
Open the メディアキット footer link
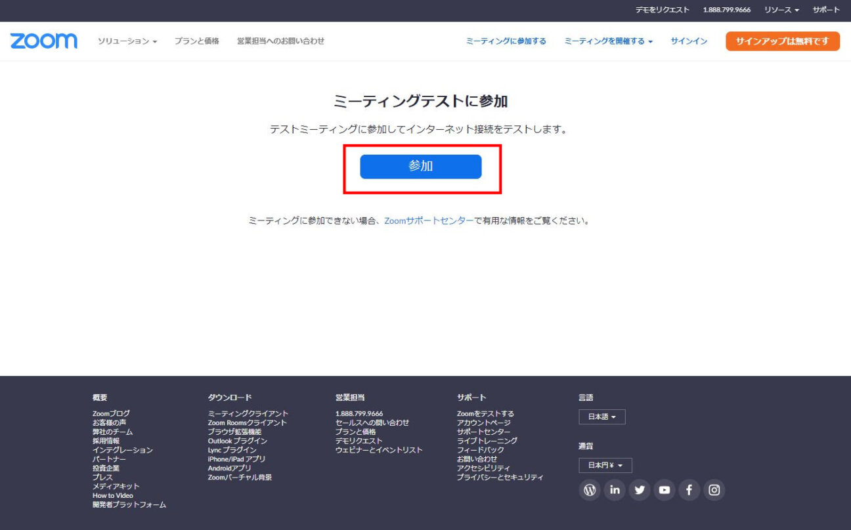[x=116, y=487]
